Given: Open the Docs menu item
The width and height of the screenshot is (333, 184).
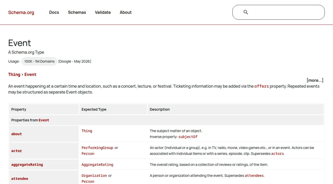Looking at the screenshot, I should [54, 12].
